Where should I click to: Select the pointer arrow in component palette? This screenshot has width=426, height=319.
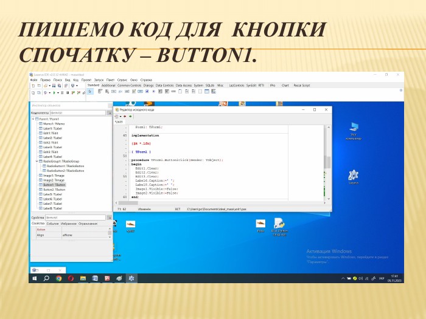[90, 92]
